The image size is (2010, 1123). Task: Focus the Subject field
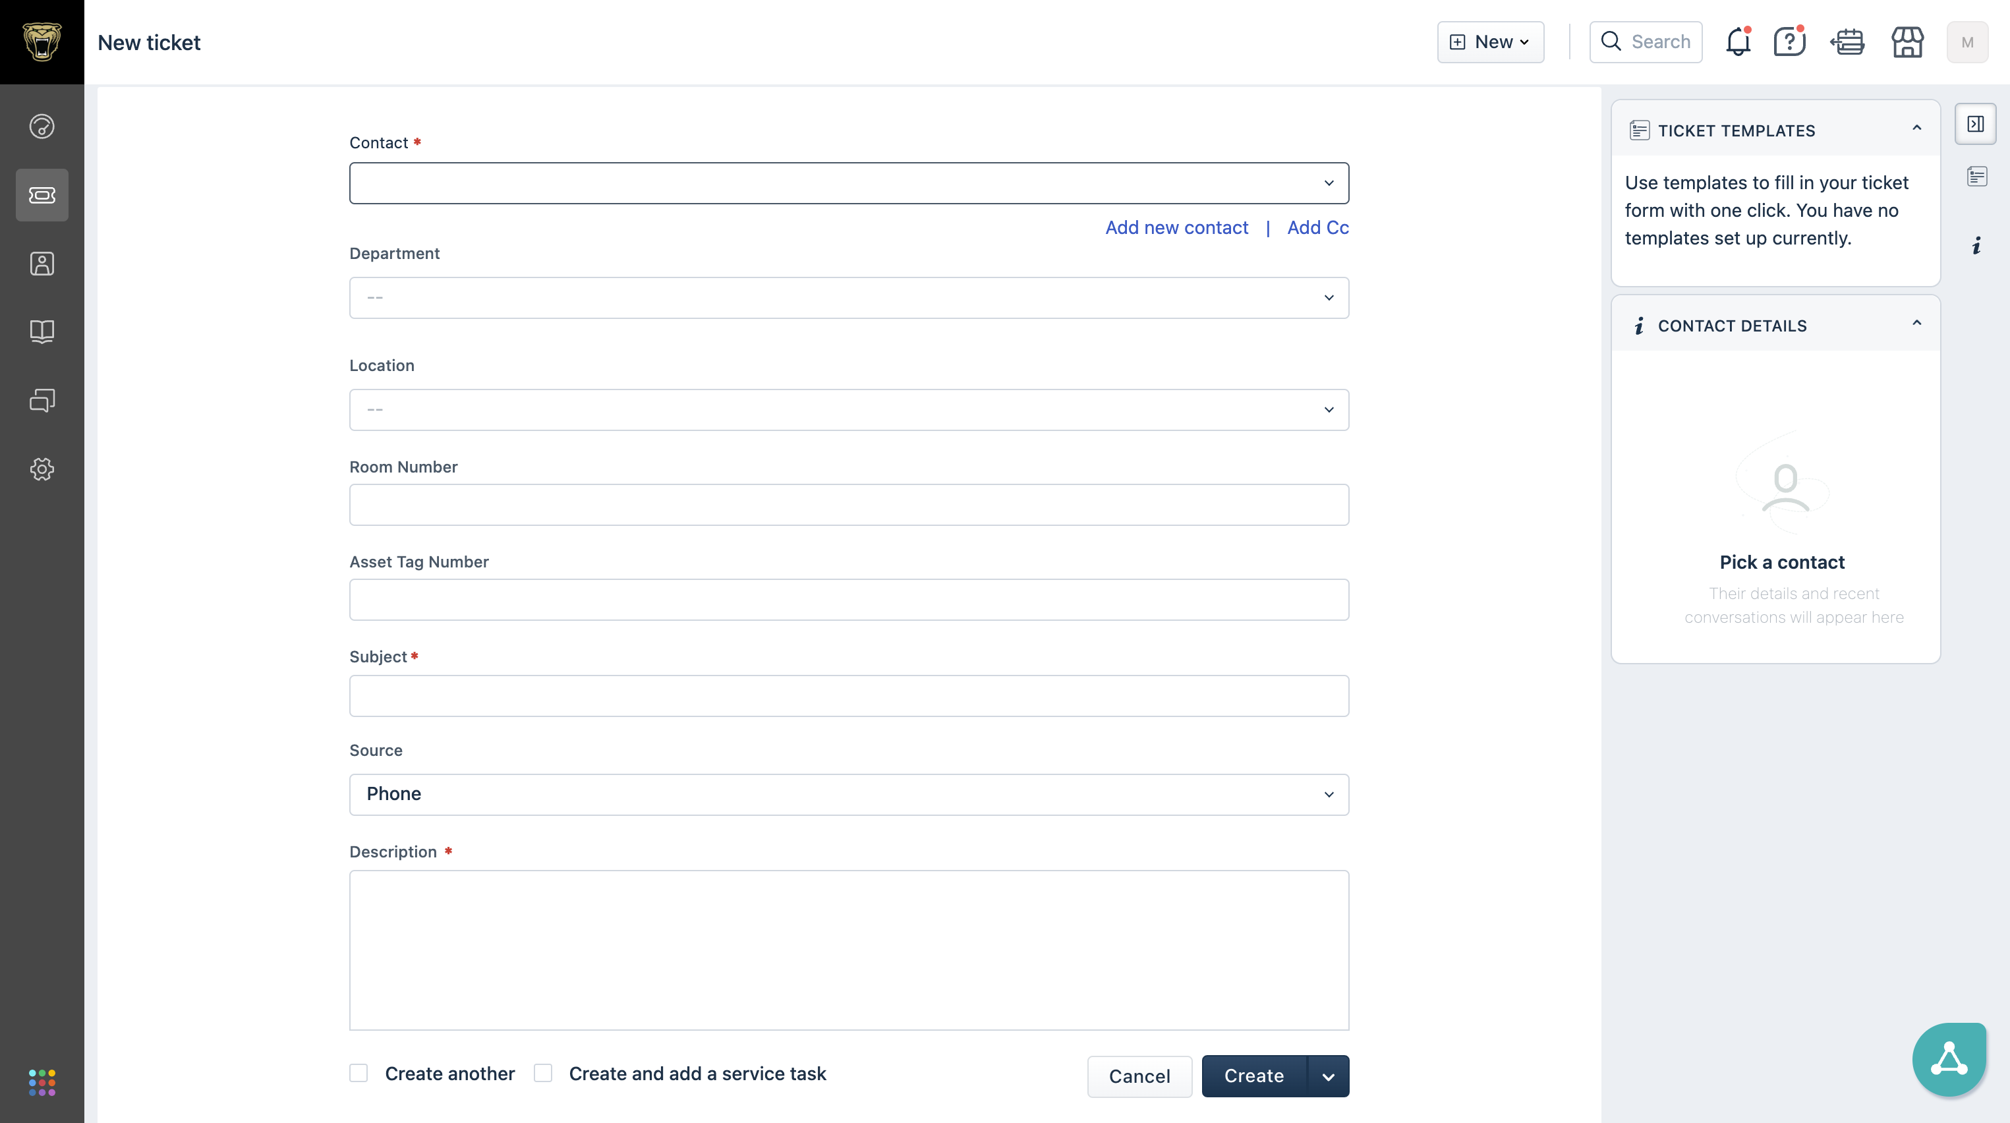tap(849, 696)
